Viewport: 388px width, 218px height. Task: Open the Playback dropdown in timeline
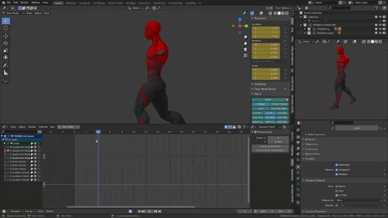click(x=16, y=211)
